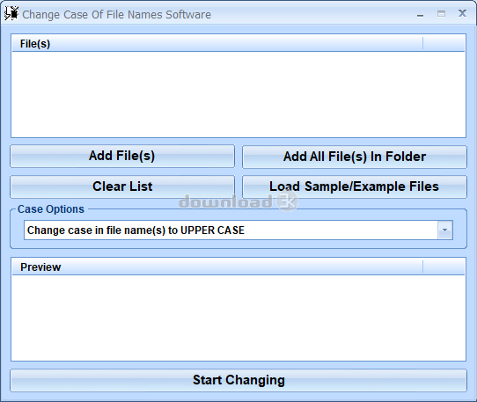This screenshot has width=477, height=402.
Task: Maximize the application window
Action: [441, 14]
